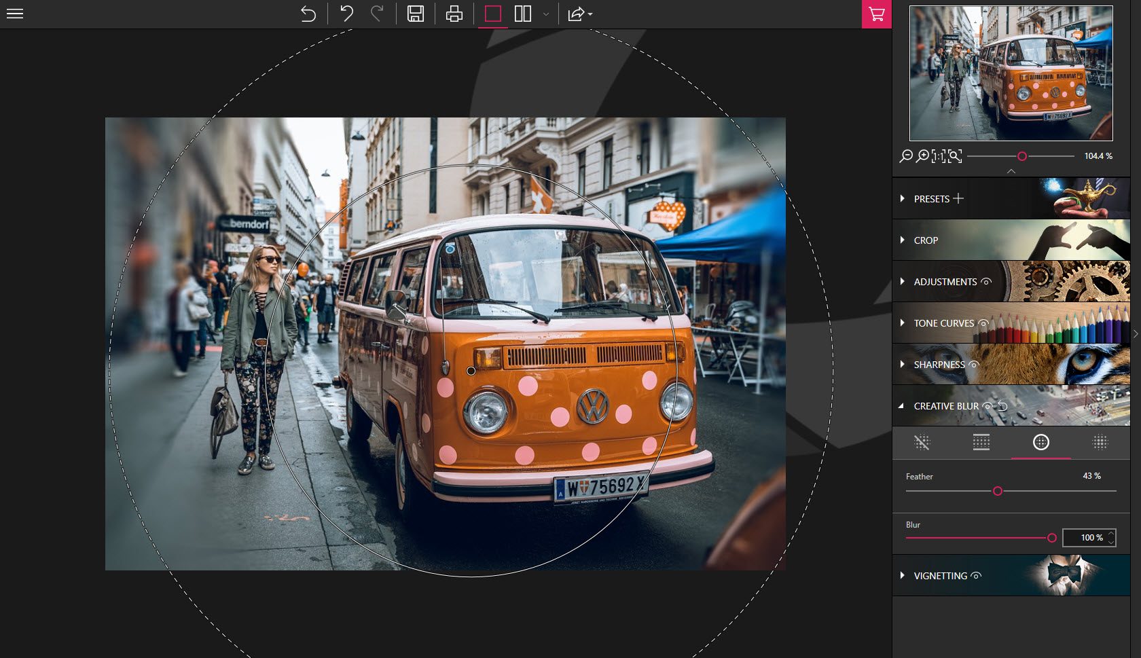Add a new preset with plus icon
This screenshot has width=1141, height=658.
tap(958, 198)
